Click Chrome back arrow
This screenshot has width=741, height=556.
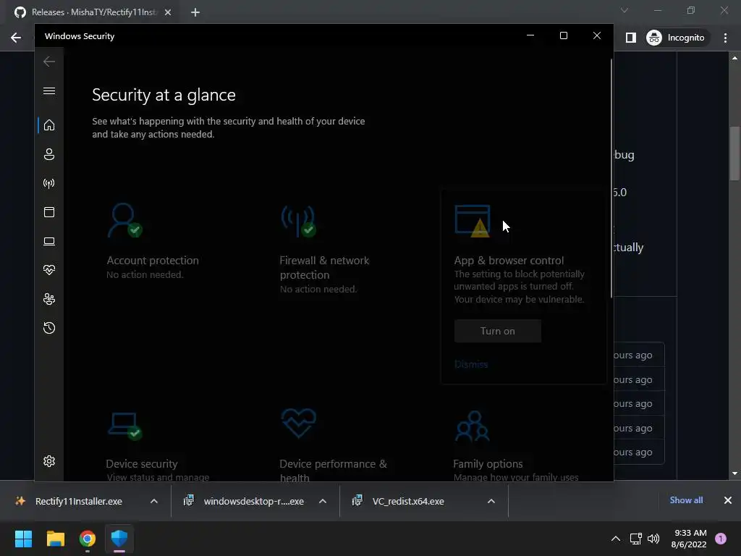(x=16, y=38)
